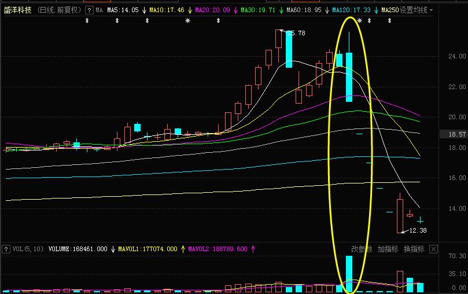The image size is (468, 294).
Task: Select the green MA30:19.71 value
Action: [258, 10]
